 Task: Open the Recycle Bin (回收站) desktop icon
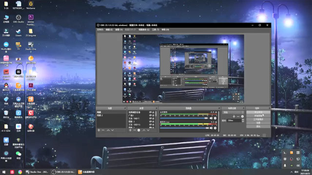(6, 114)
